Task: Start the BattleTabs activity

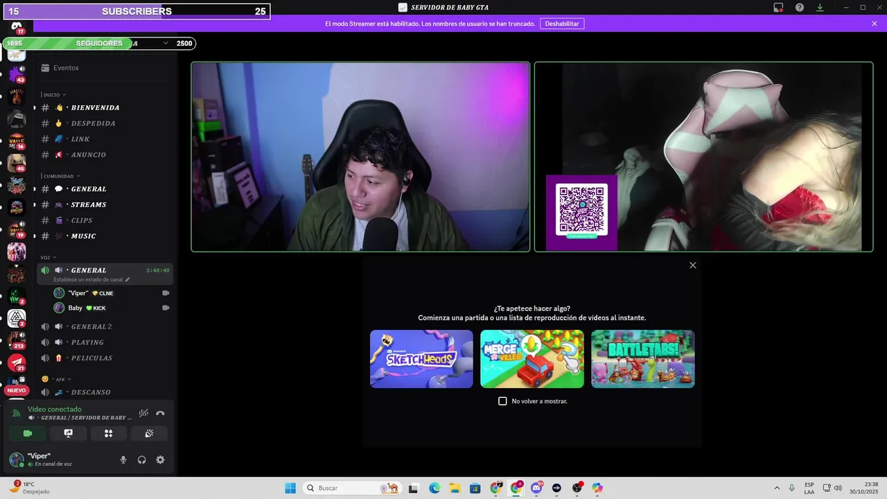Action: 643,359
